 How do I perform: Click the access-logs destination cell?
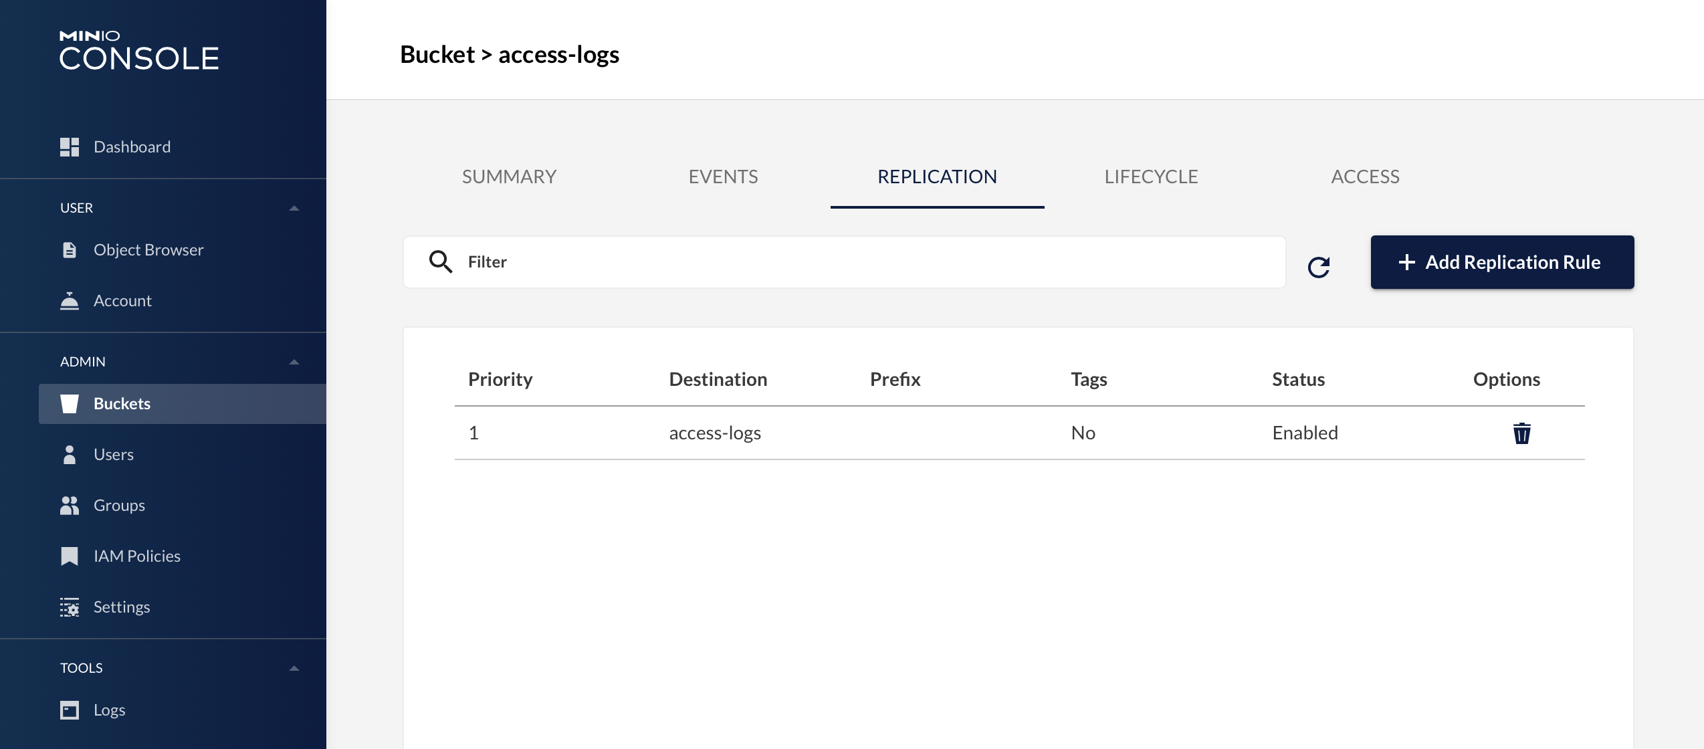pos(716,433)
